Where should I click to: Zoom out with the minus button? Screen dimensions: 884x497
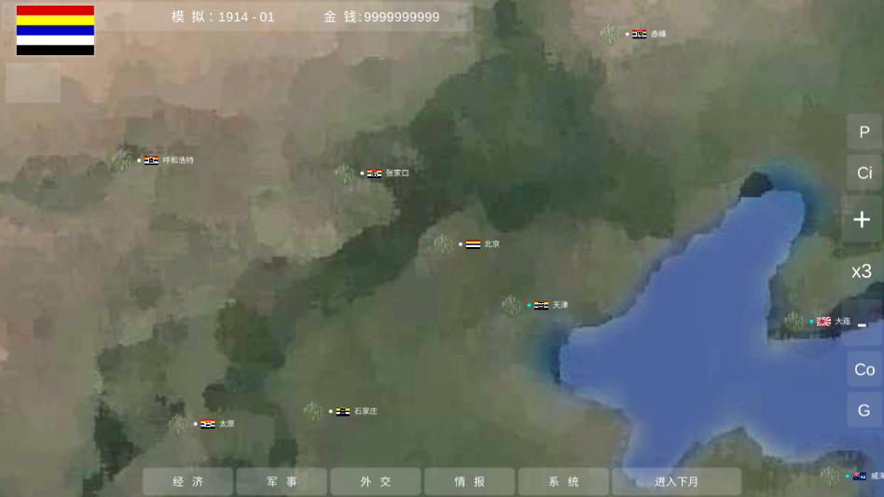pyautogui.click(x=862, y=324)
